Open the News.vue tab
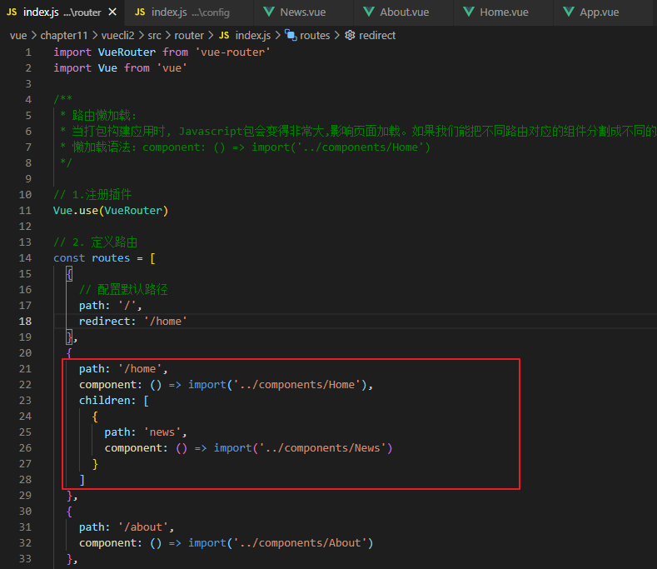The height and width of the screenshot is (569, 657). [x=303, y=12]
